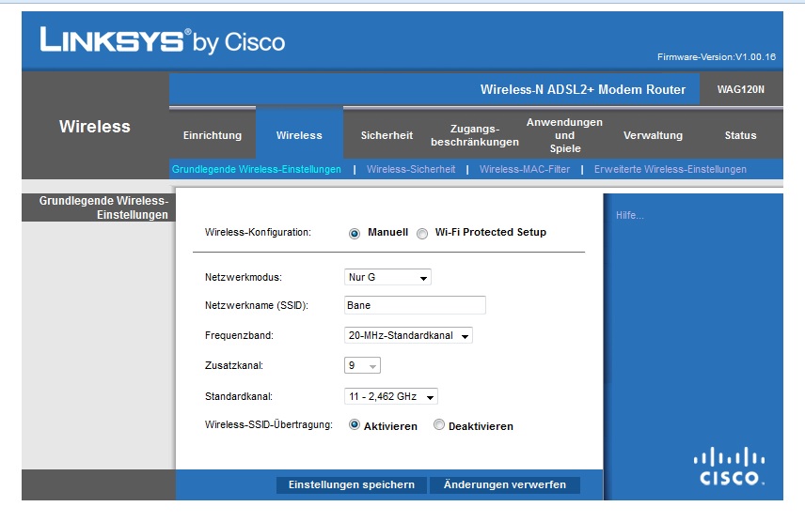Go to the Sicherheit tab

(x=387, y=135)
